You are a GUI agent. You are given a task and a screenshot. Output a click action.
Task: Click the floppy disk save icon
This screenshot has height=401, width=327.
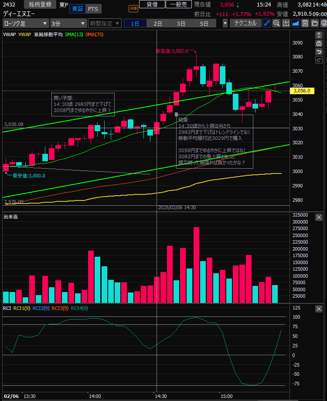pyautogui.click(x=305, y=23)
